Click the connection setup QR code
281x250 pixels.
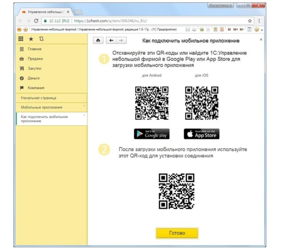177,191
